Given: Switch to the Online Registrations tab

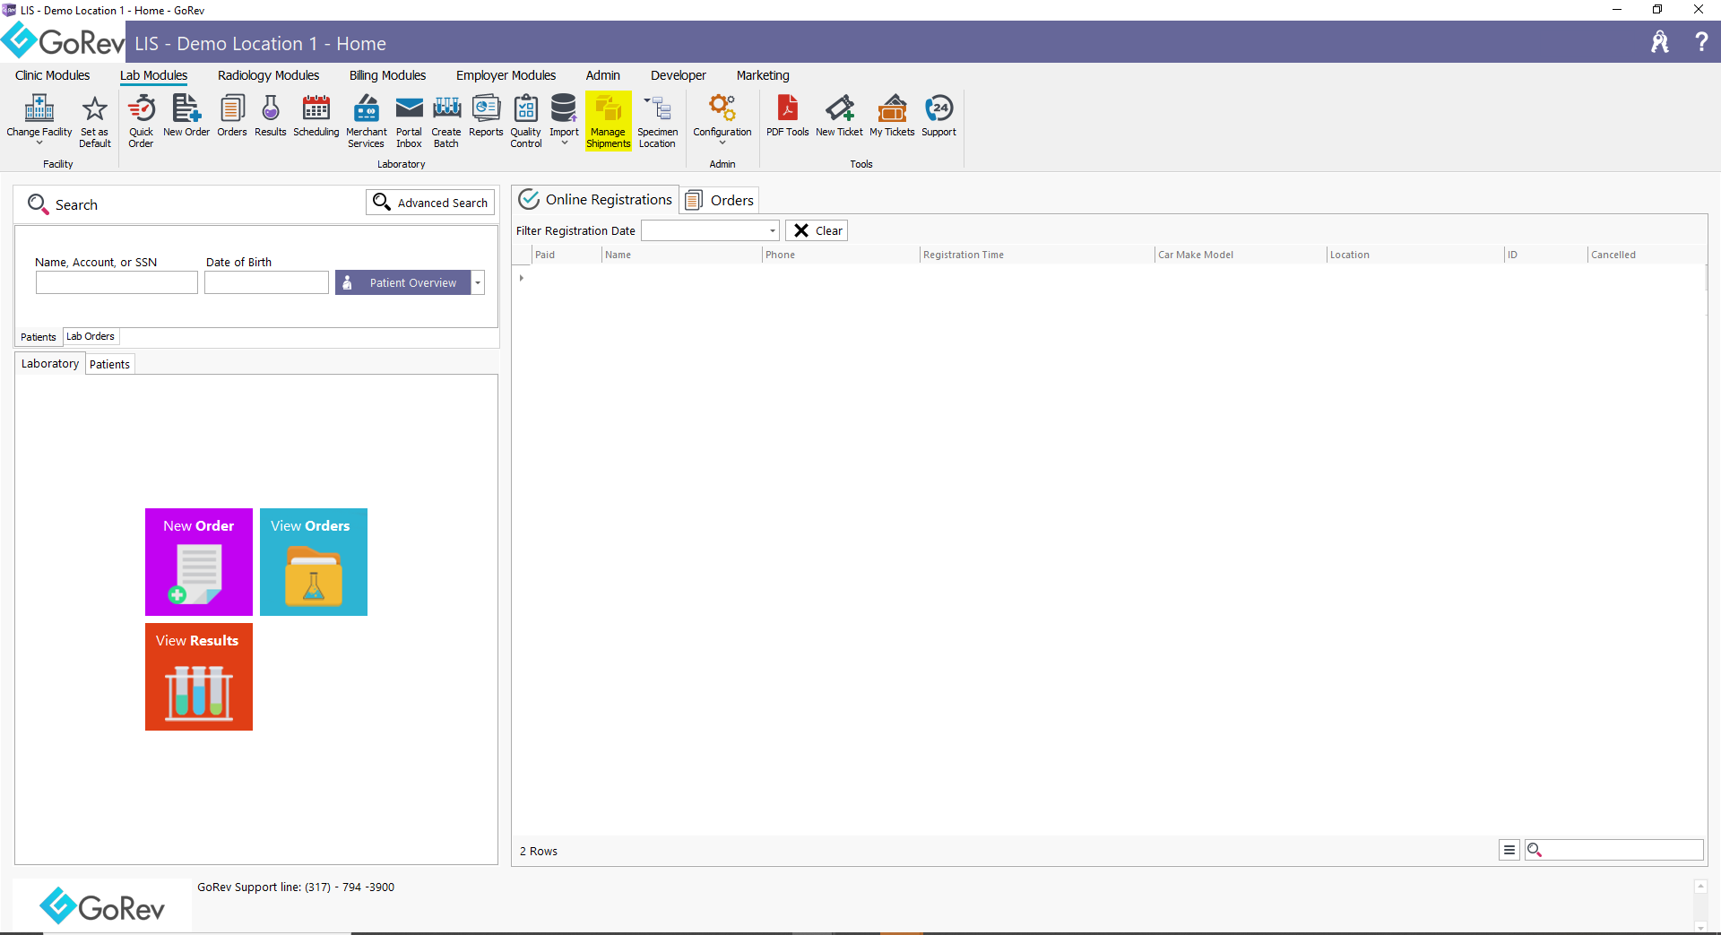Looking at the screenshot, I should point(596,199).
